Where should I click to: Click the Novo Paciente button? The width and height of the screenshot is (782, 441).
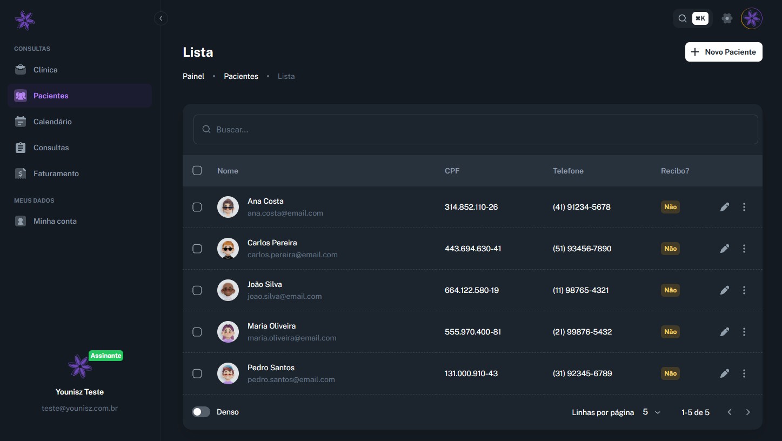coord(723,52)
